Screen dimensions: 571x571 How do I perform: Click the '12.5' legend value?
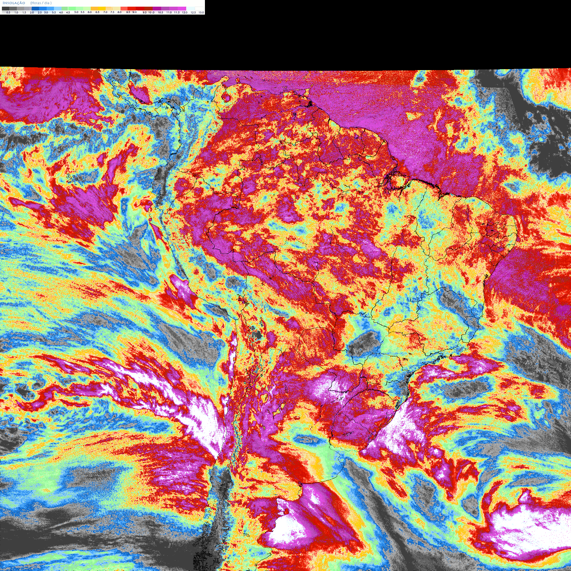tap(193, 12)
